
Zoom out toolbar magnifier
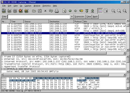pyautogui.click(x=119, y=11)
